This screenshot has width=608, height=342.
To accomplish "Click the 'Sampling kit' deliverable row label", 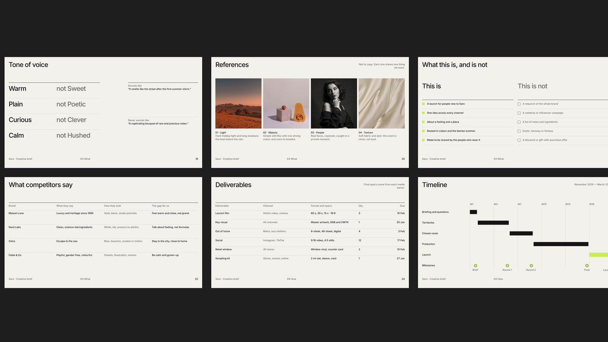I will click(223, 258).
